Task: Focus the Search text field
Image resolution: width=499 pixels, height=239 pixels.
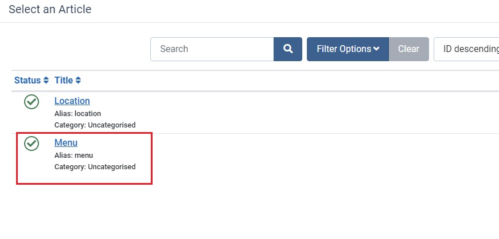Action: (x=212, y=49)
